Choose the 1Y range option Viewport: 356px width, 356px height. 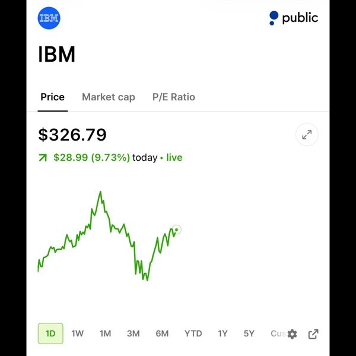tap(223, 333)
